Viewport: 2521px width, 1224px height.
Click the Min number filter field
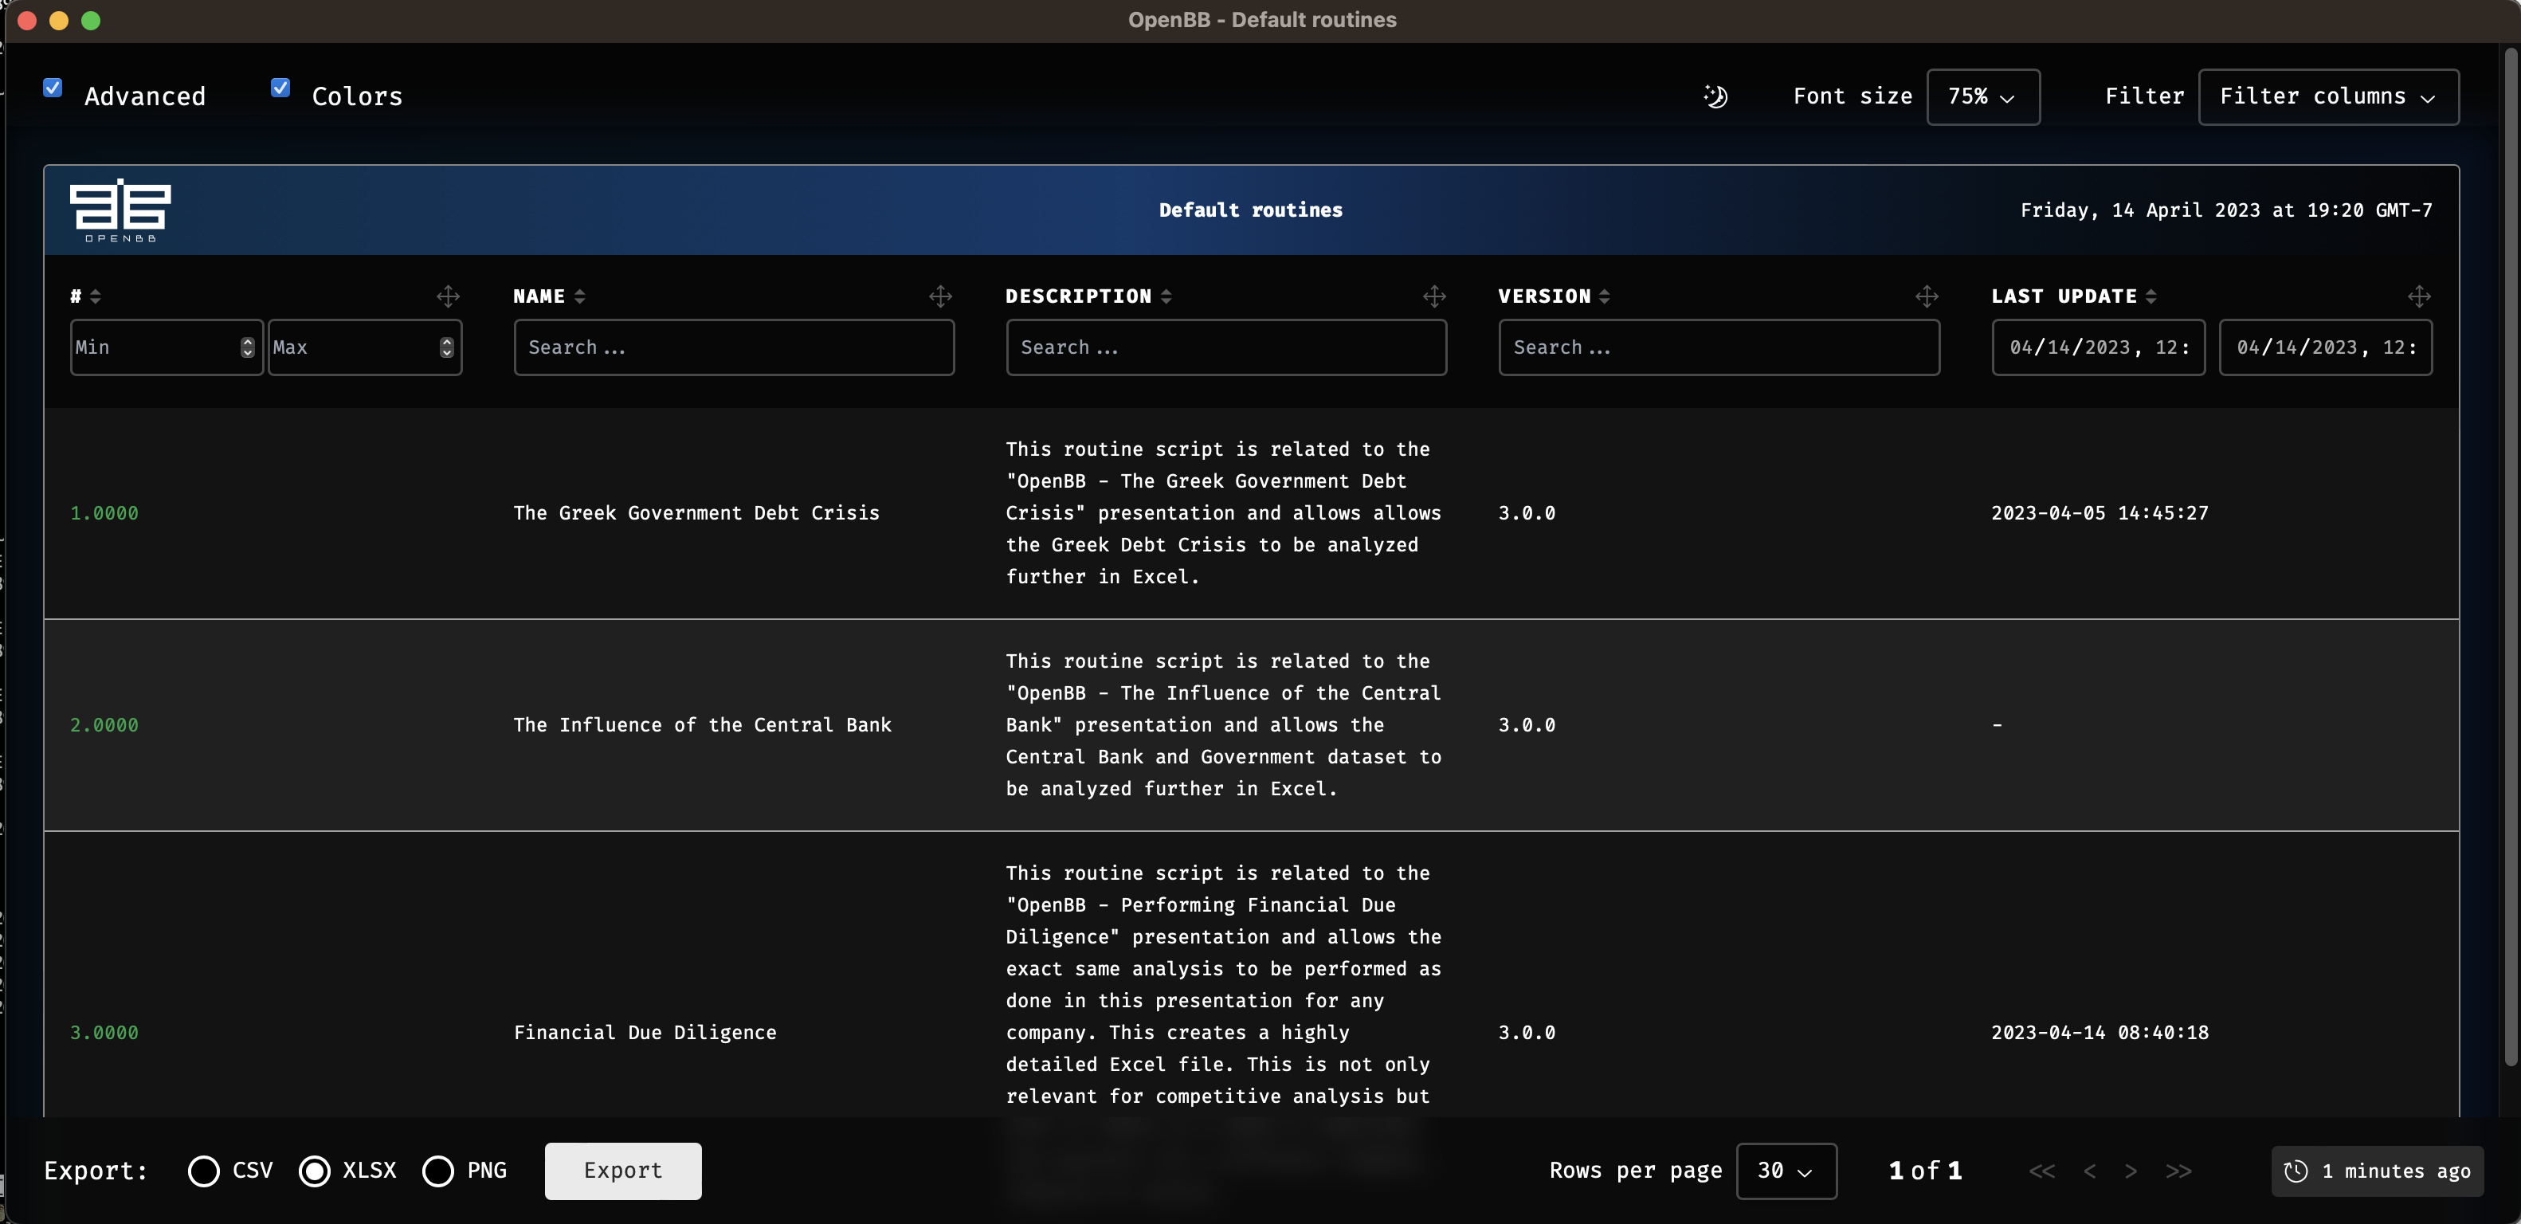click(x=167, y=347)
